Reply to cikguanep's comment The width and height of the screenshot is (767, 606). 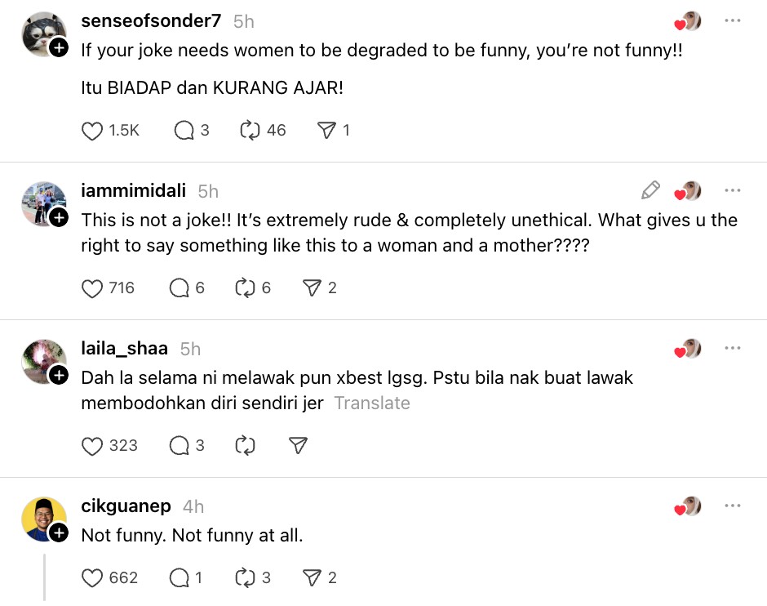[x=179, y=578]
